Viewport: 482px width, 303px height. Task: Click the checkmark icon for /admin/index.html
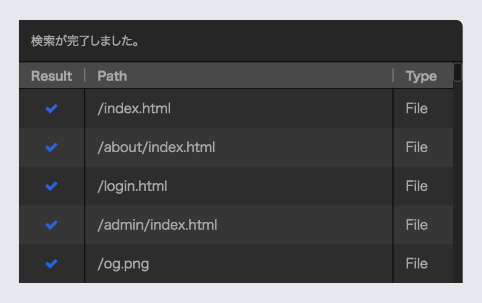pos(51,225)
